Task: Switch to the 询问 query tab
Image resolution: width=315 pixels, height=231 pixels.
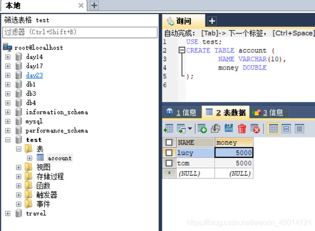Action: [x=183, y=21]
